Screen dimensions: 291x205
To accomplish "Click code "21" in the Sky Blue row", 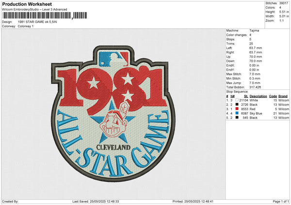I will tap(275, 114).
